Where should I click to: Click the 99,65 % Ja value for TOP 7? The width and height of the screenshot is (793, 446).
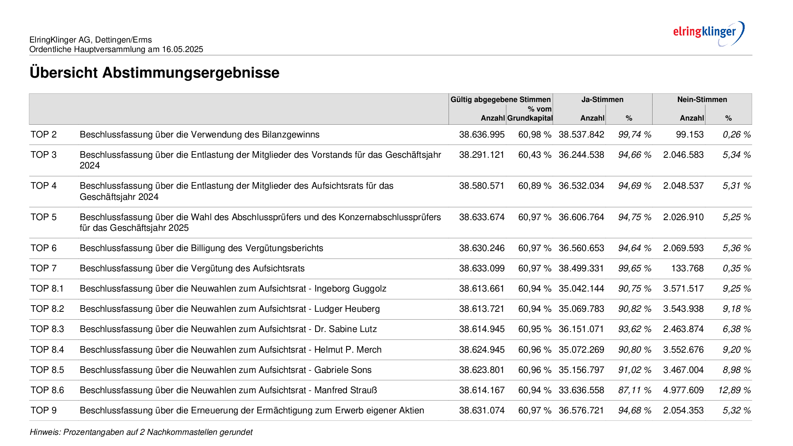(x=634, y=268)
